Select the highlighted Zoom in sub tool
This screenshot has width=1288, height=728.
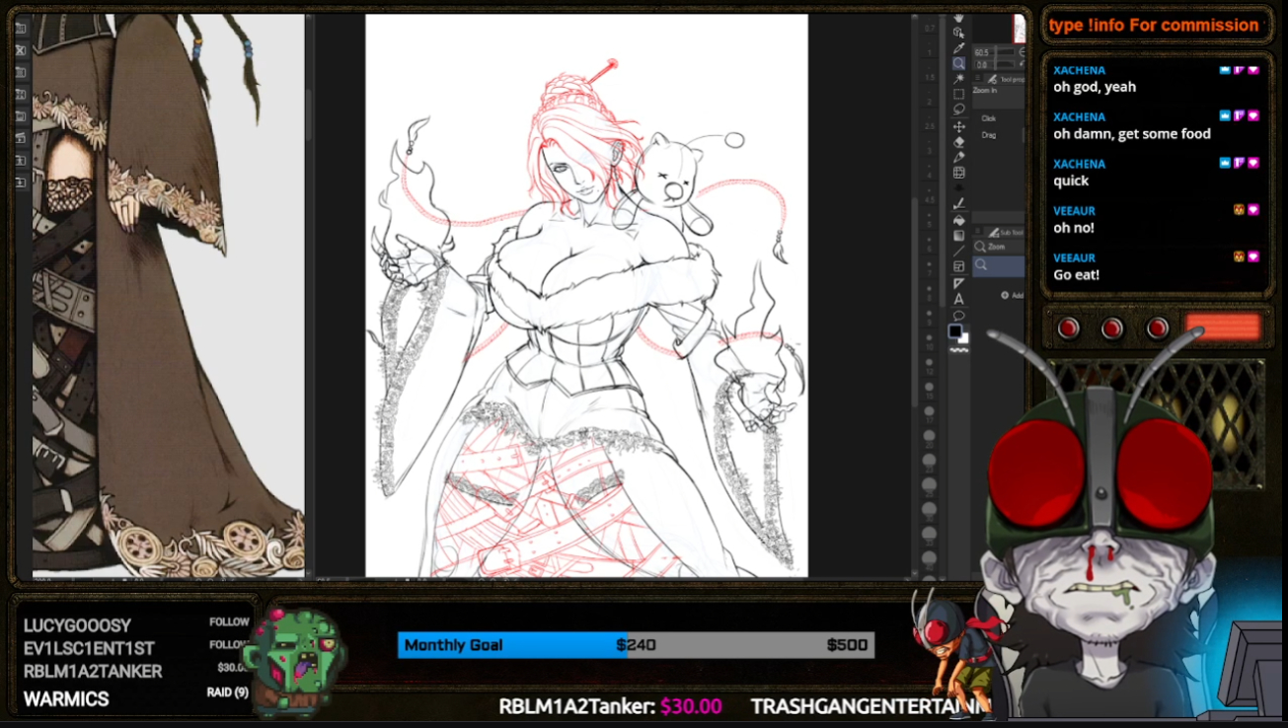pyautogui.click(x=998, y=264)
